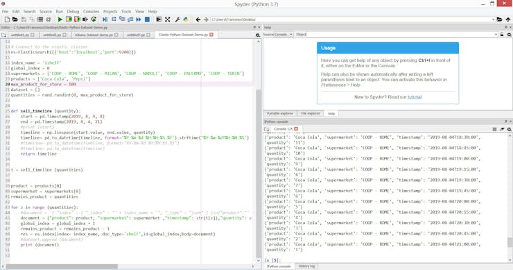Open the Help pane options gear
Viewport: 513px width, 270px height.
510,35
